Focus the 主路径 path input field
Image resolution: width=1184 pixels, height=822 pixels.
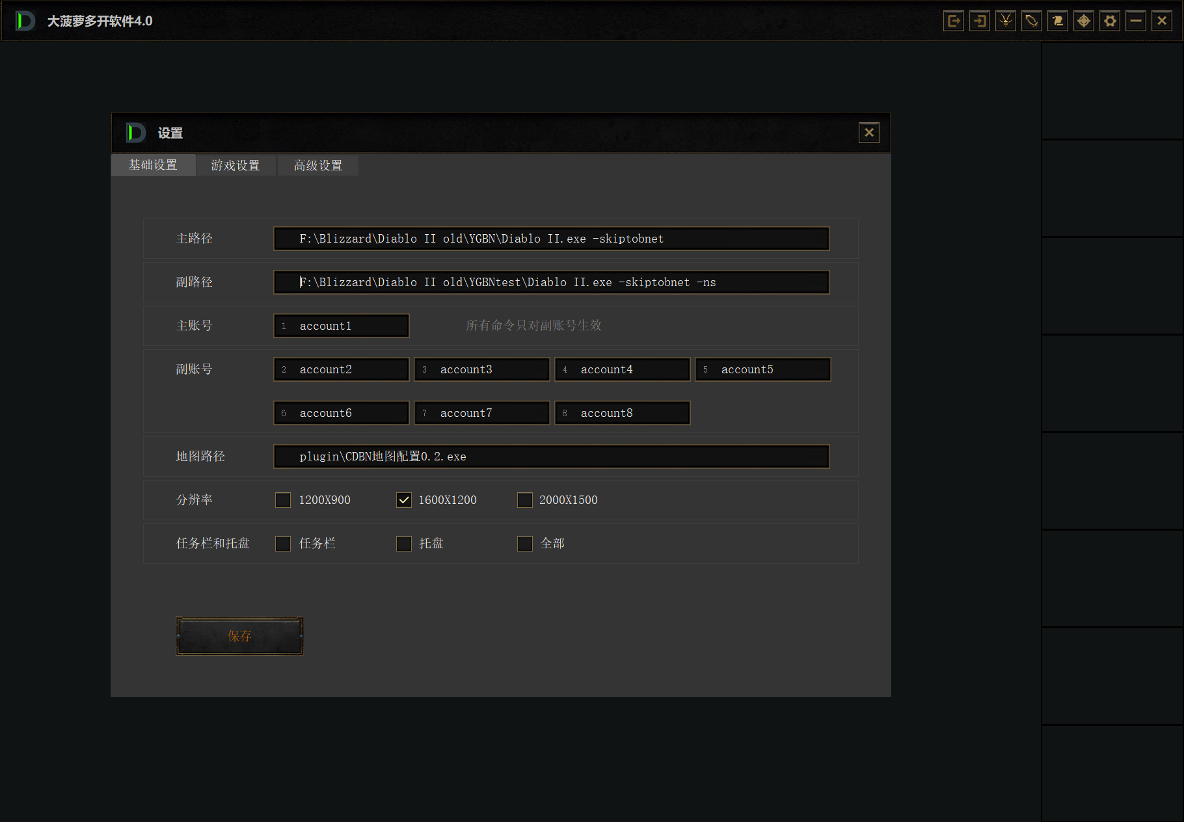[551, 239]
